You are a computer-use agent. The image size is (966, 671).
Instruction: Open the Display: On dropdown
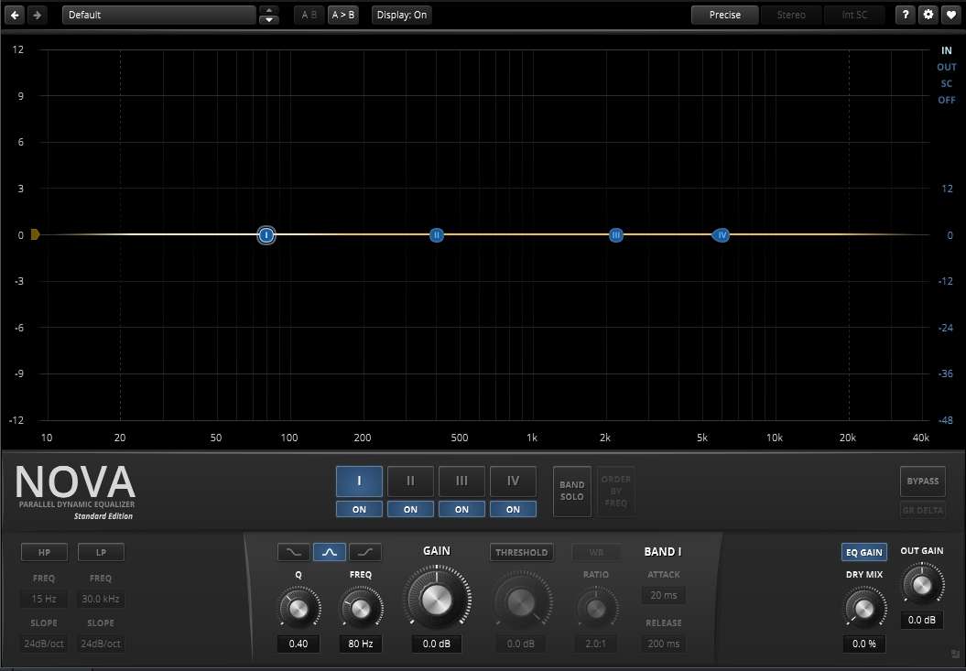point(401,15)
